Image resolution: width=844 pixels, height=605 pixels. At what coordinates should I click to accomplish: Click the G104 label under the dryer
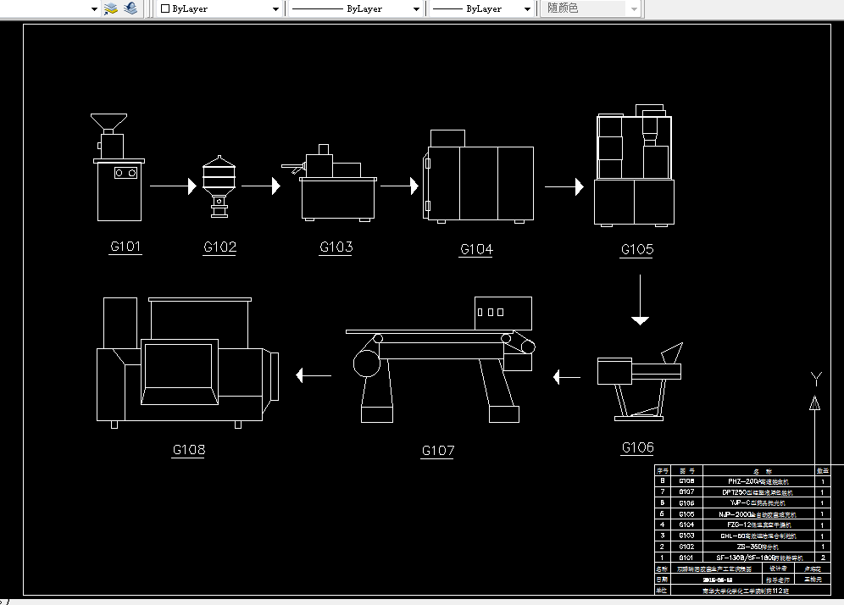pos(476,249)
